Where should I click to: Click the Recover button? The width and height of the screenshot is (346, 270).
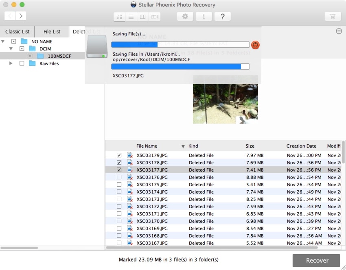point(317,260)
